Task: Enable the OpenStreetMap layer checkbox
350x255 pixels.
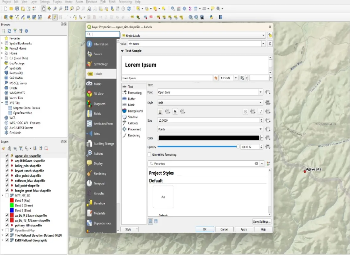Action: click(x=7, y=230)
